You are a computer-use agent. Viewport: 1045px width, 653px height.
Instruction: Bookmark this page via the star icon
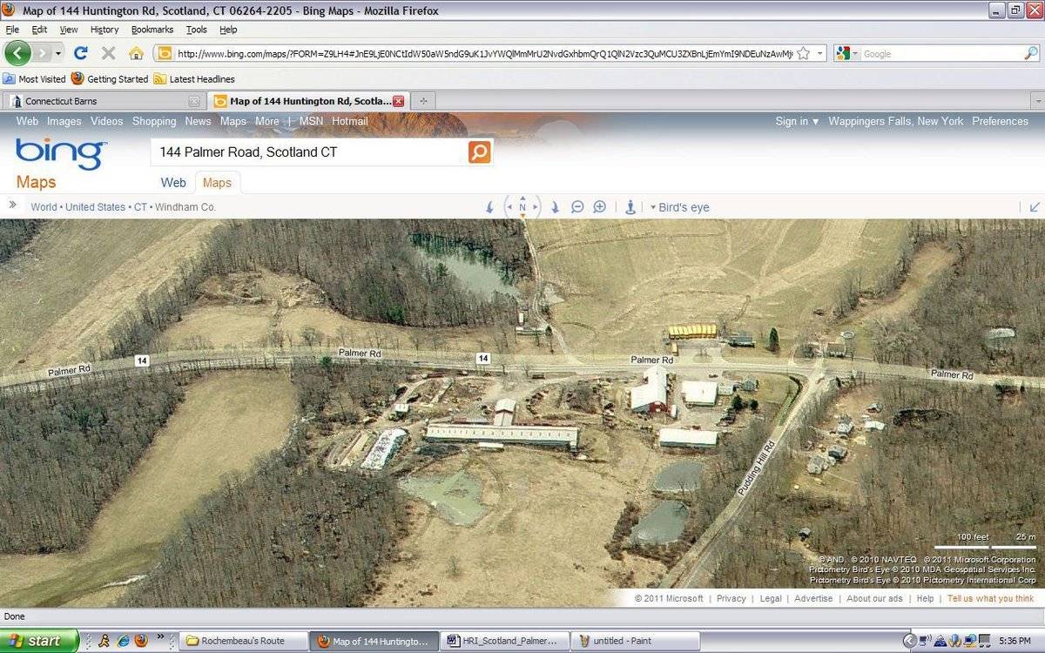(x=803, y=53)
